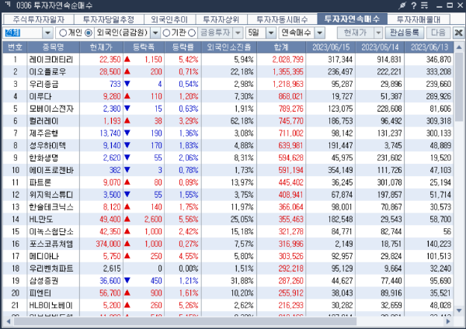This screenshot has width=466, height=329.
Task: Select the 위지윅스튜디 stock name
Action: pos(51,195)
